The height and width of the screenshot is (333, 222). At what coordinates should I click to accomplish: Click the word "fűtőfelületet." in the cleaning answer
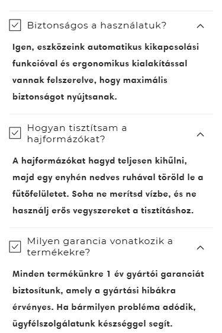[x=41, y=194]
